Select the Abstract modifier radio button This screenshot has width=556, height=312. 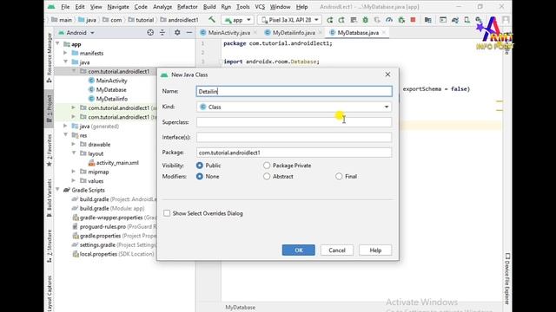click(267, 176)
